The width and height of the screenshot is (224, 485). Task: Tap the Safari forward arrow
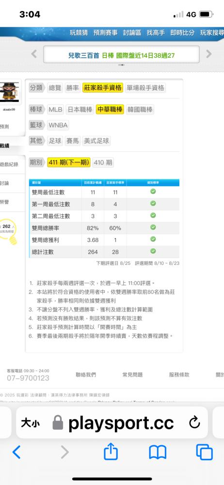tap(64, 452)
